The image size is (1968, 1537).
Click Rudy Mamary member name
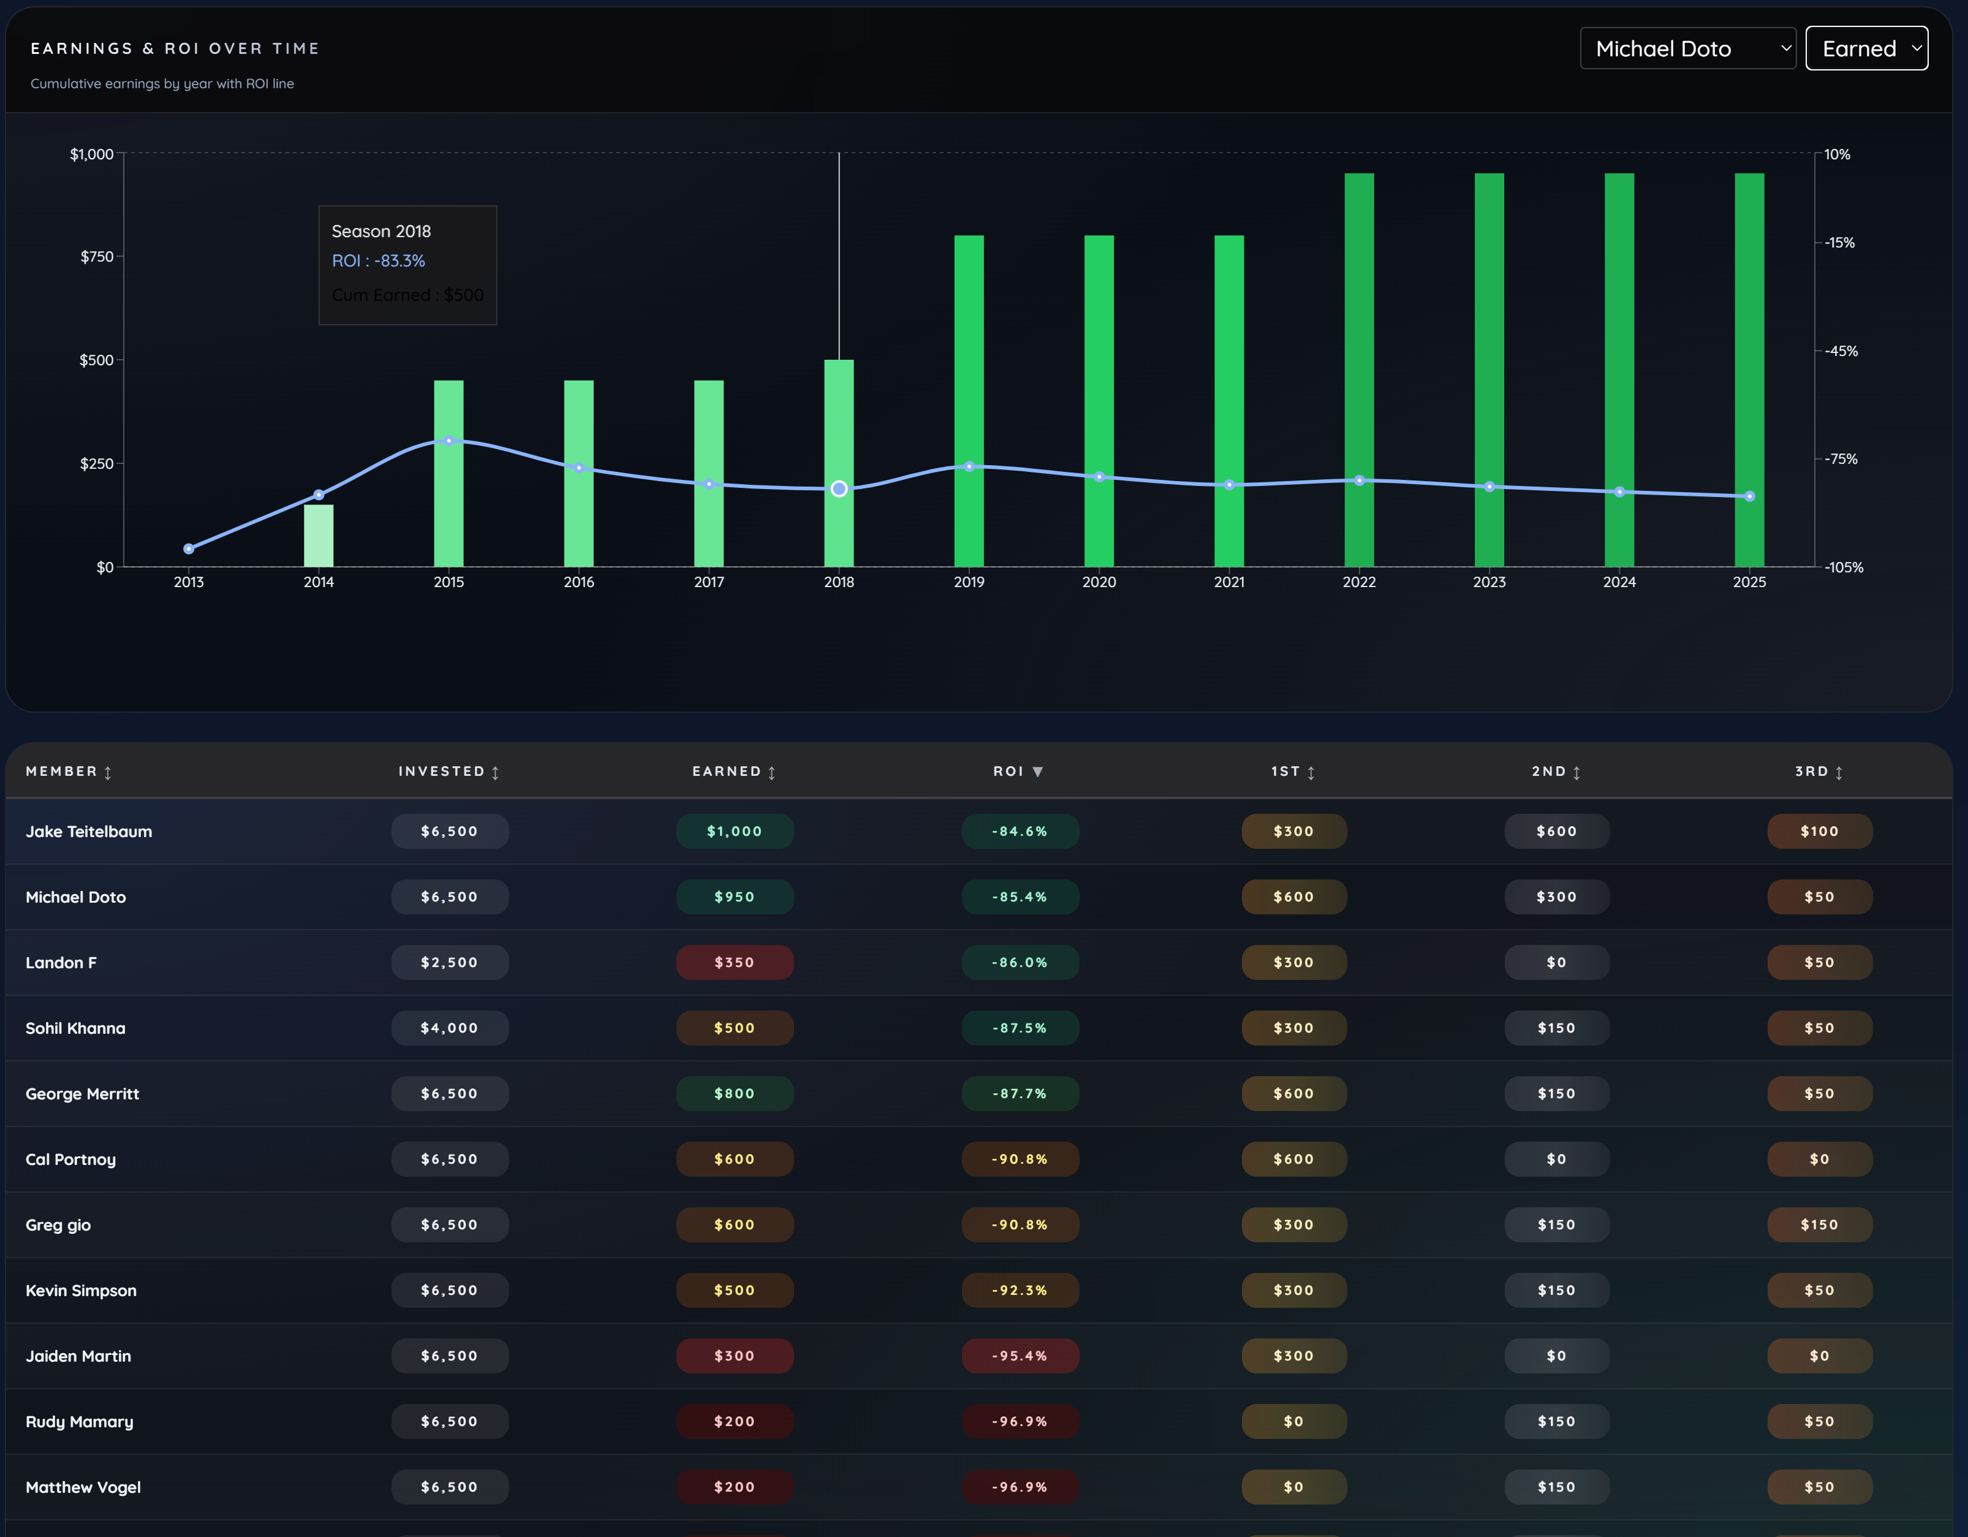point(79,1422)
